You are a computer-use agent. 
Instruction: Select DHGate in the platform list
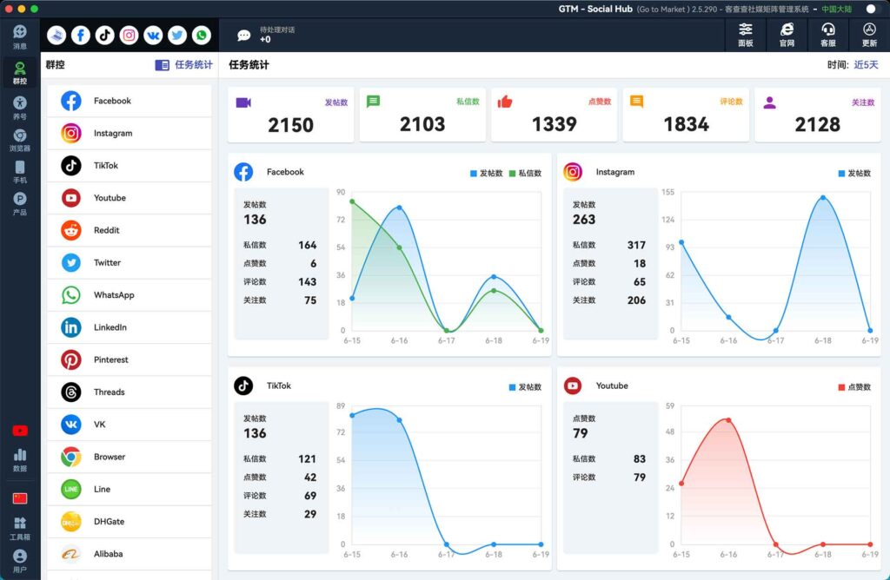pyautogui.click(x=130, y=521)
